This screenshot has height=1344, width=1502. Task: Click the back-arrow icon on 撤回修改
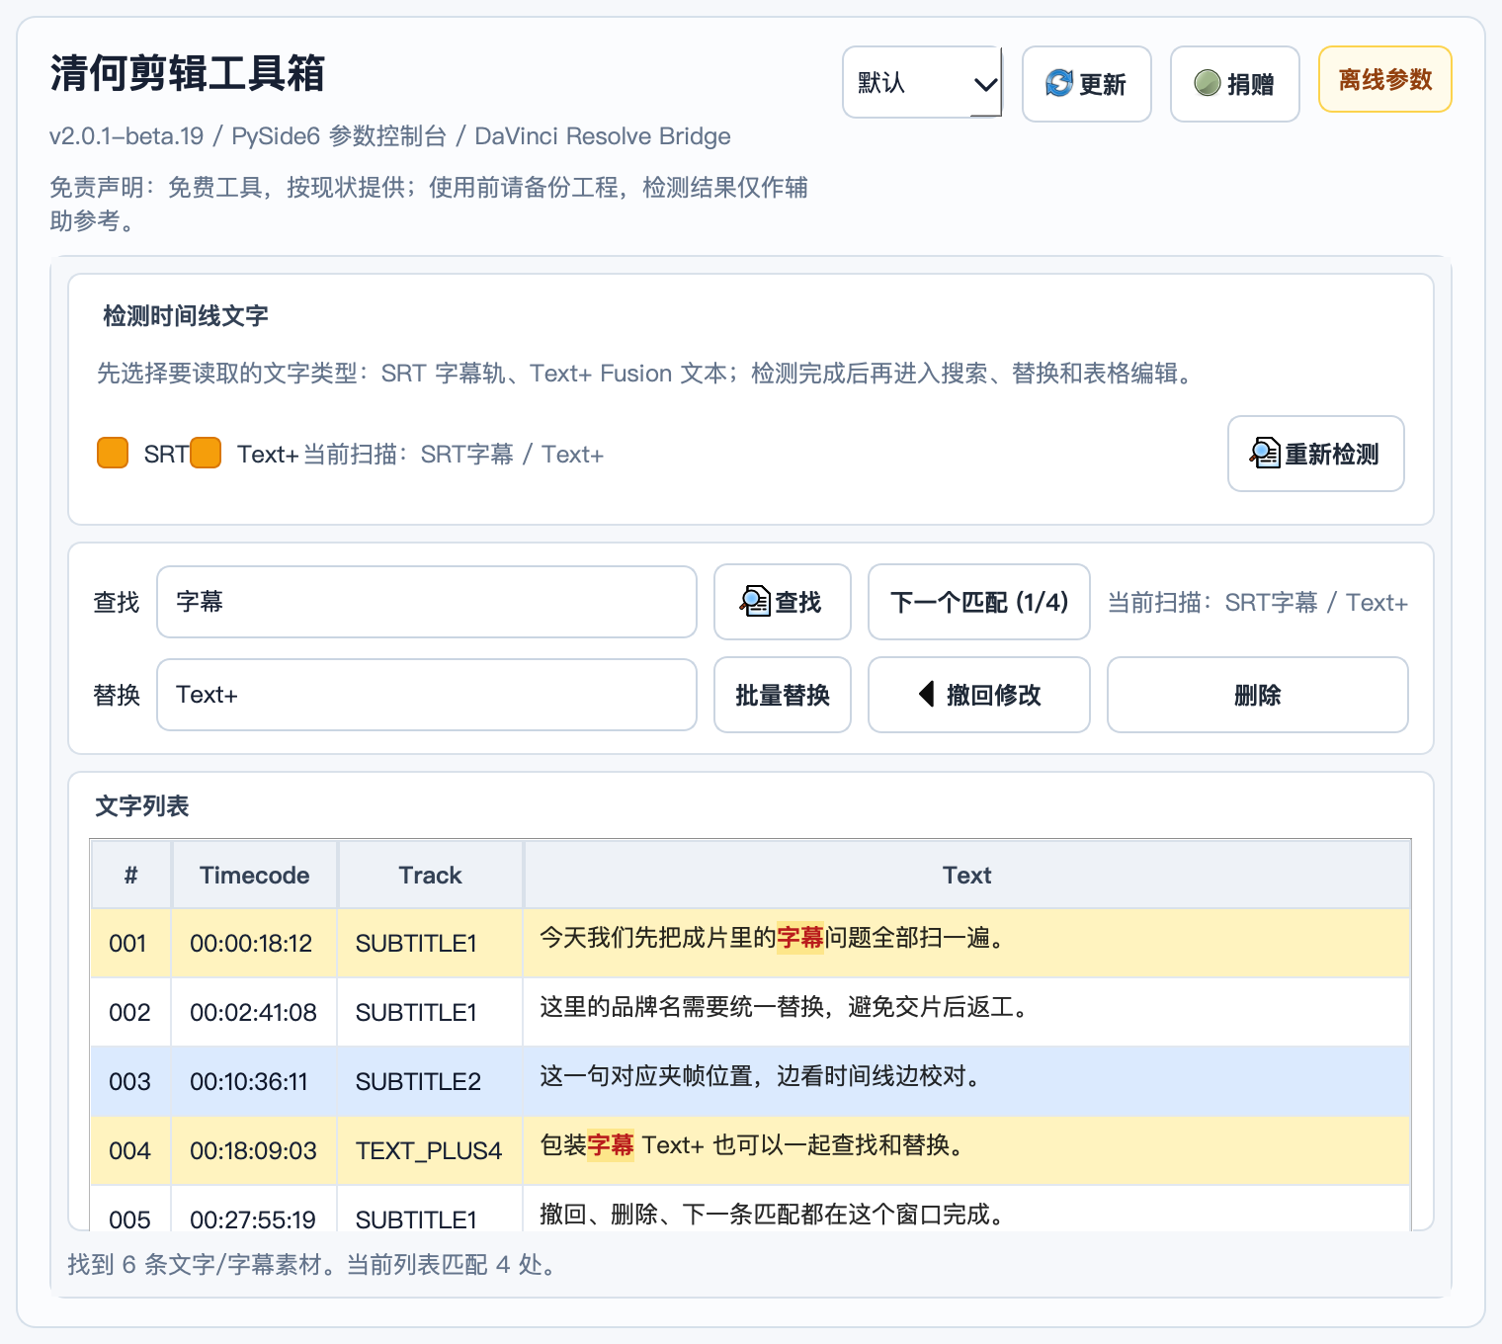[927, 694]
